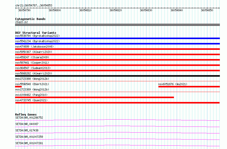Click the Cytogenetic Bands track title
This screenshot has width=227, height=149.
(x=30, y=19)
